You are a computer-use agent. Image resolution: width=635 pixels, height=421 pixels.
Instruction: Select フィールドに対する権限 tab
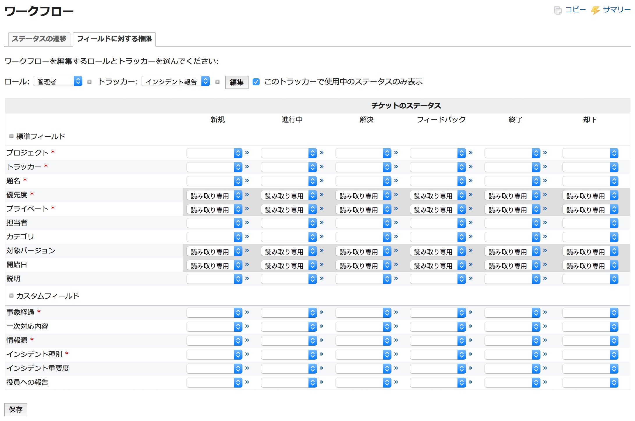(x=114, y=39)
